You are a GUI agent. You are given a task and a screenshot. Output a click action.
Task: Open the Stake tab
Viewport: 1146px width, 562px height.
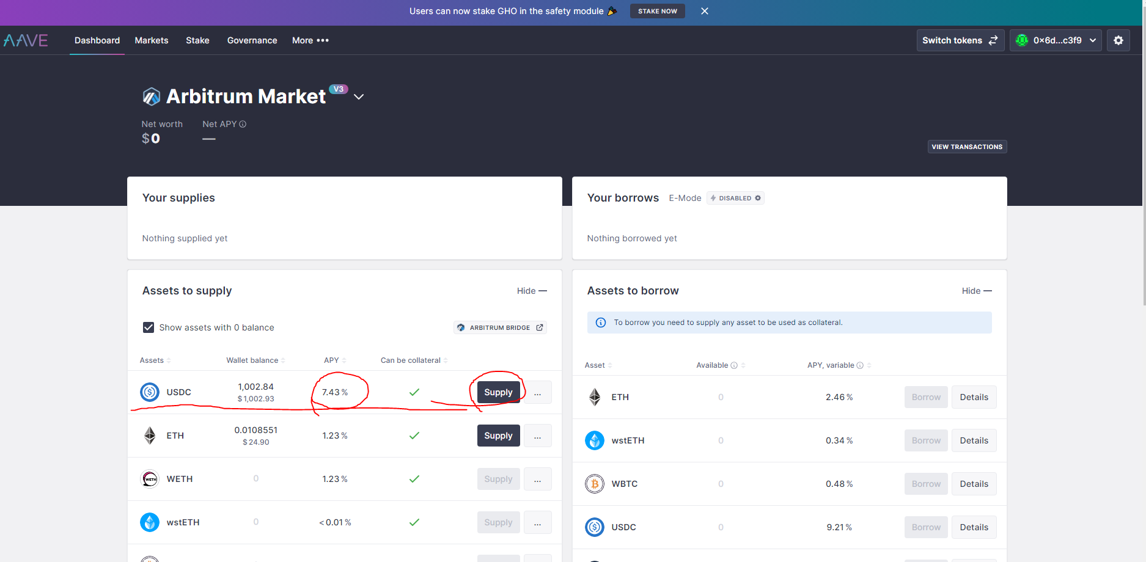click(197, 40)
